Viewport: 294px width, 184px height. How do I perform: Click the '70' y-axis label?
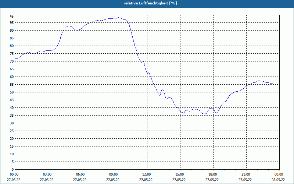click(x=12, y=61)
